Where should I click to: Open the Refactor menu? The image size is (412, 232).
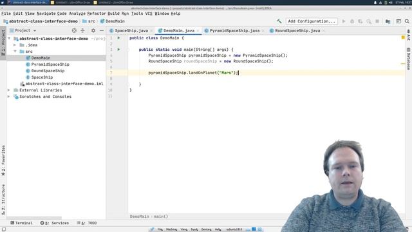point(97,14)
